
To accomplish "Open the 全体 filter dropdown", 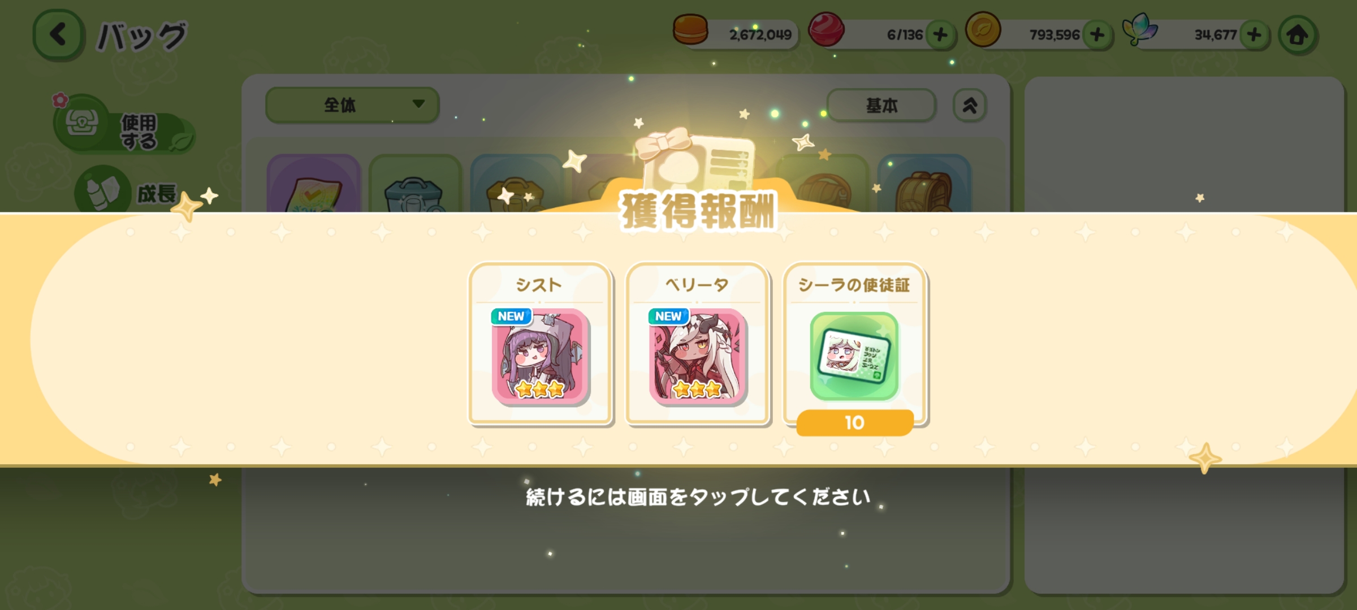I will 352,104.
